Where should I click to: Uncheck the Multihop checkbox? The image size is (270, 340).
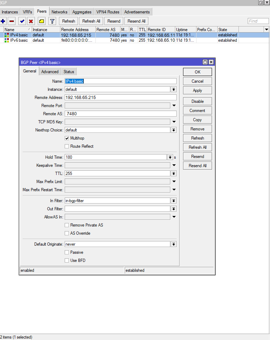[67, 138]
